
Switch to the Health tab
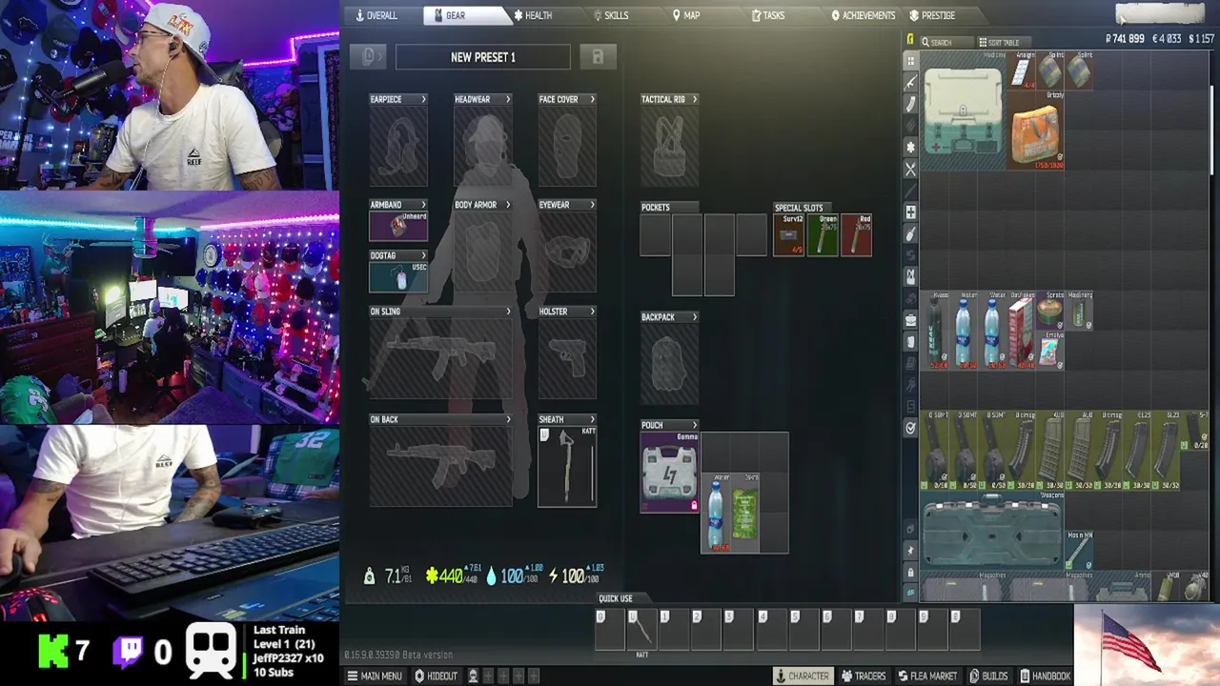tap(532, 15)
